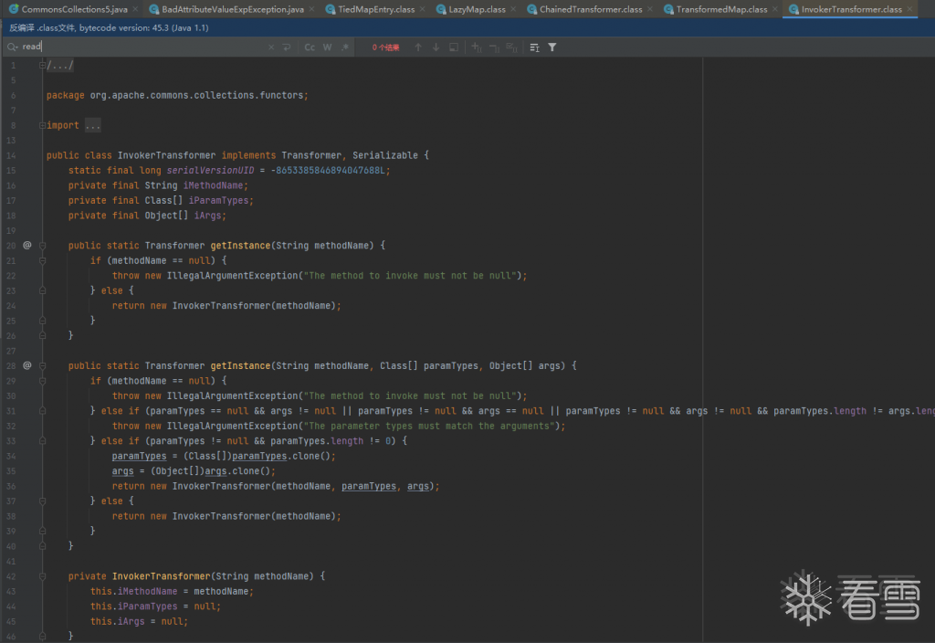Close the CommonsCollections5.java tab
This screenshot has width=935, height=643.
(x=135, y=9)
